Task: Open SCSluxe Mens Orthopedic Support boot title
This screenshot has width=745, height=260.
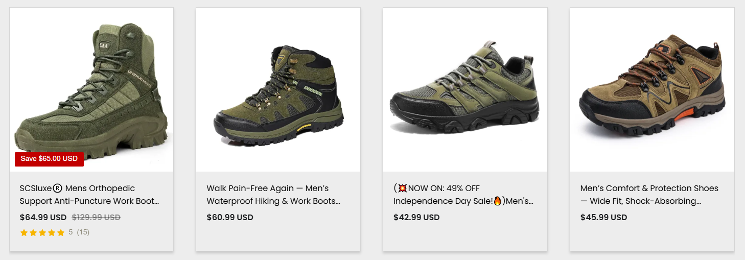Action: (89, 195)
